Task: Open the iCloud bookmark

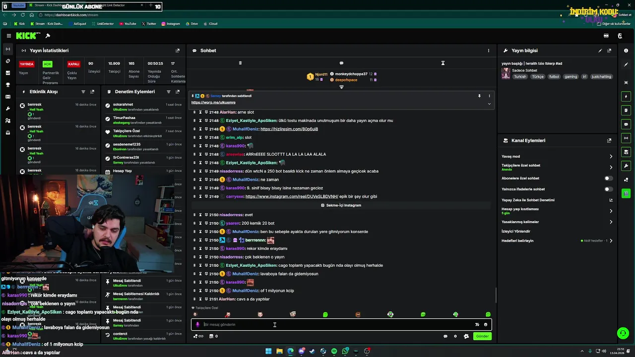Action: pos(210,24)
